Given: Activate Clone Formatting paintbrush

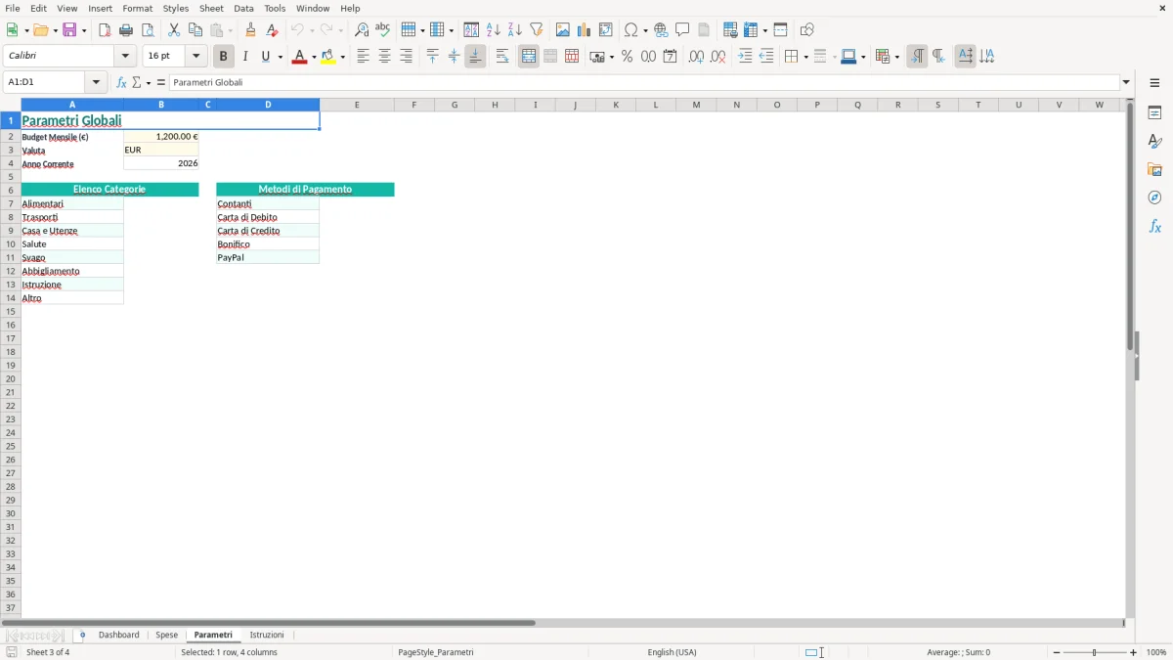Looking at the screenshot, I should coord(251,30).
